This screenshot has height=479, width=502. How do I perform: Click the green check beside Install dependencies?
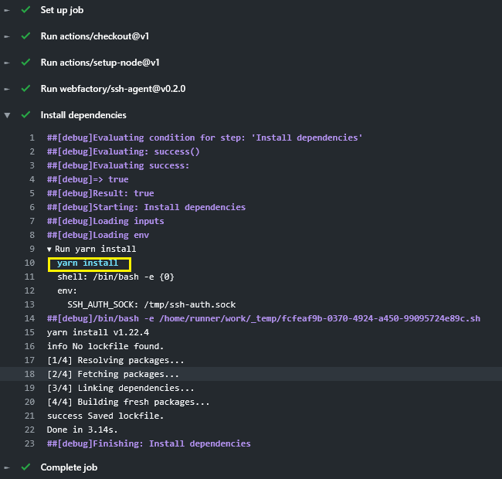tap(25, 115)
